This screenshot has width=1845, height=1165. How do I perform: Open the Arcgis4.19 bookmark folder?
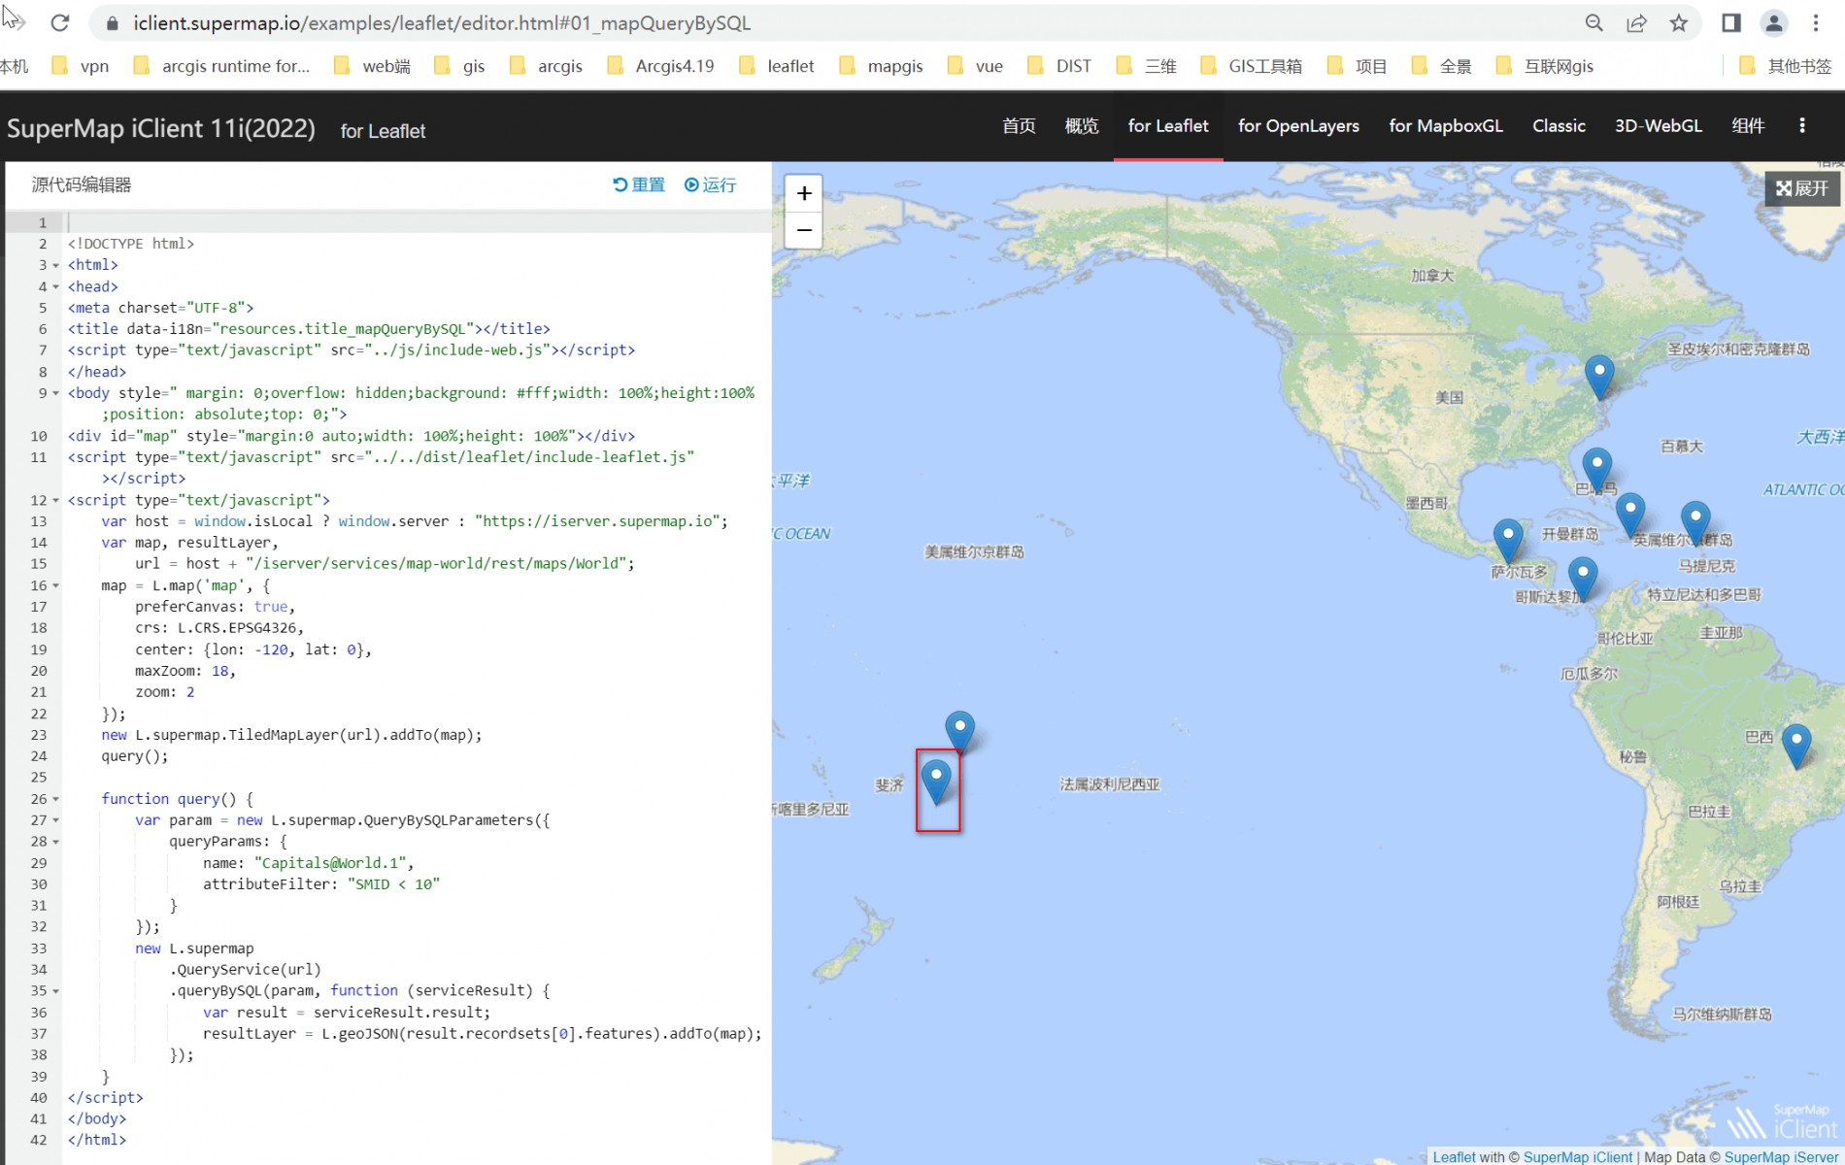tap(660, 66)
